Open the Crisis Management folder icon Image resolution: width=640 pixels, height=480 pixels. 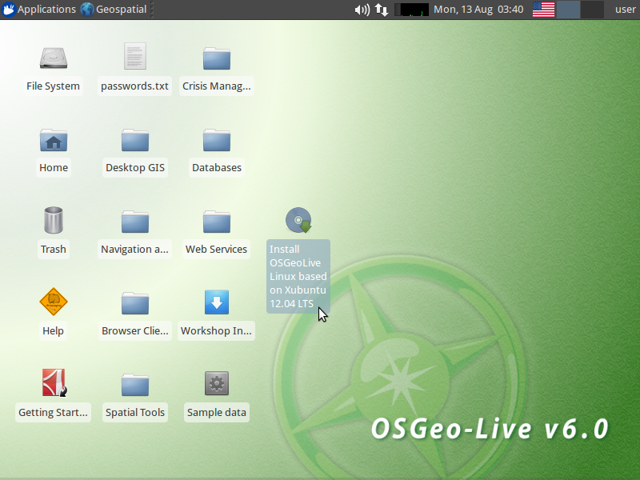(x=217, y=58)
